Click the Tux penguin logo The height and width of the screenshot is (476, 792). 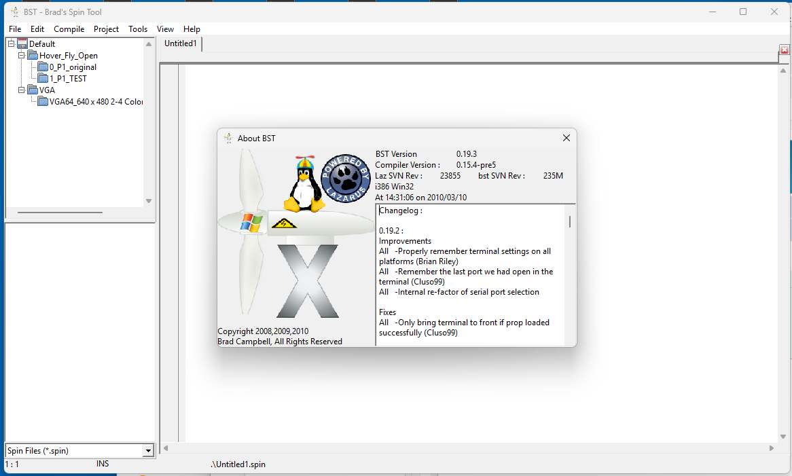click(x=303, y=185)
